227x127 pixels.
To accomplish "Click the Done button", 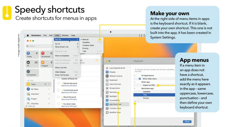I will [x=187, y=122].
